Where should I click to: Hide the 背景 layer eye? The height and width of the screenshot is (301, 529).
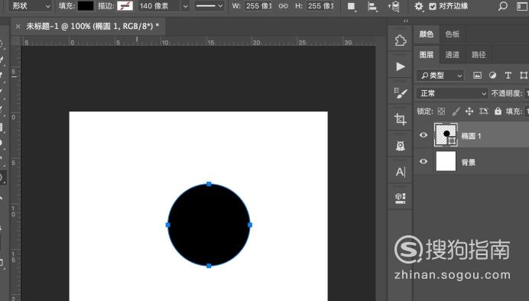[424, 161]
